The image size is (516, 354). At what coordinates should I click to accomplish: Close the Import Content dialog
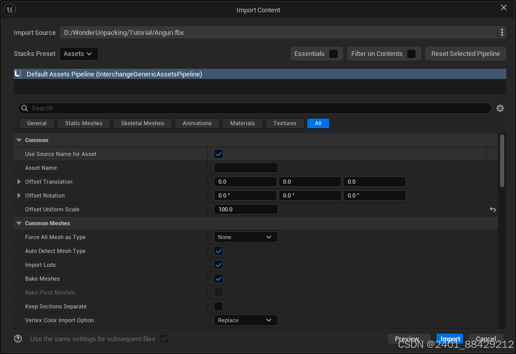[x=504, y=8]
